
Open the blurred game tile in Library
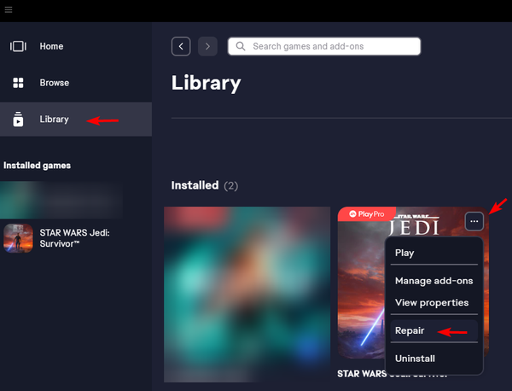tap(247, 295)
